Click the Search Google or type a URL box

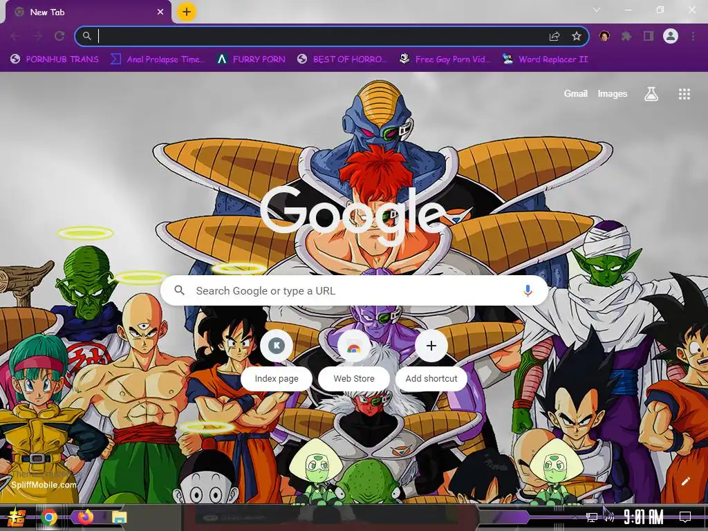[x=355, y=291]
